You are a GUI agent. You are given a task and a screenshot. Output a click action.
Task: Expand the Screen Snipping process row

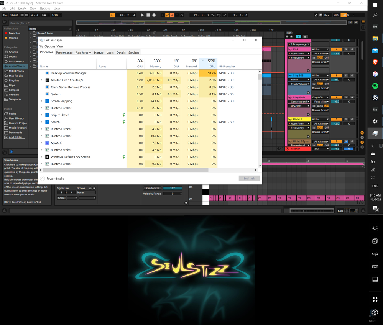pos(41,101)
